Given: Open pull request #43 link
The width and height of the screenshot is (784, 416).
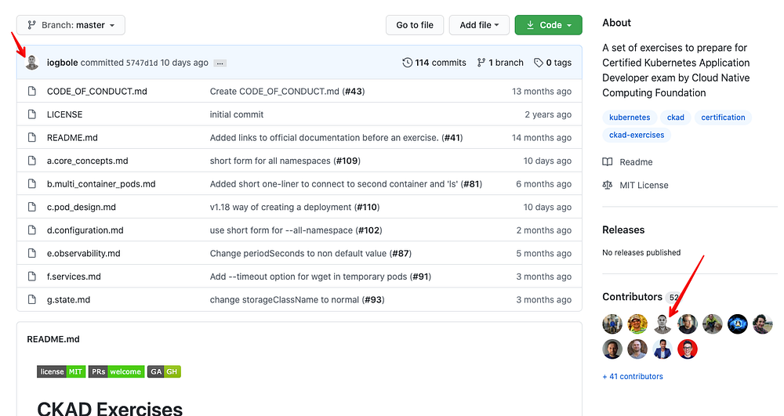Looking at the screenshot, I should (x=354, y=92).
